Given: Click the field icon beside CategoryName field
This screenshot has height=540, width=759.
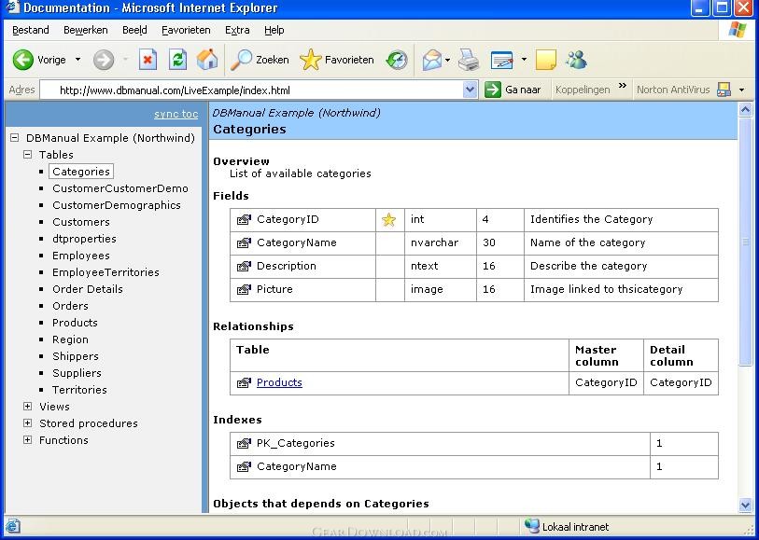Looking at the screenshot, I should point(244,242).
